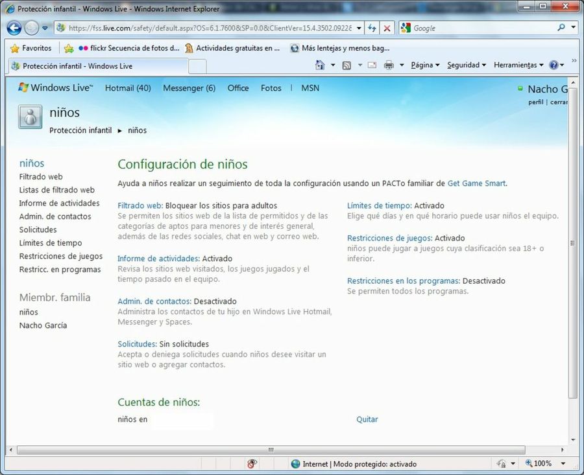584x475 pixels.
Task: Click Quitar to remove niños account
Action: pos(367,419)
